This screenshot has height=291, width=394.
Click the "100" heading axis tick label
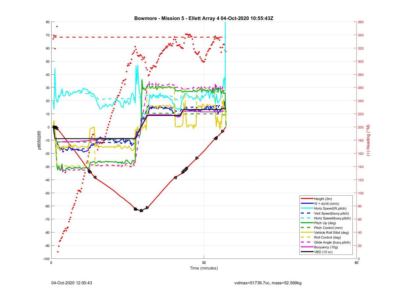(x=361, y=193)
